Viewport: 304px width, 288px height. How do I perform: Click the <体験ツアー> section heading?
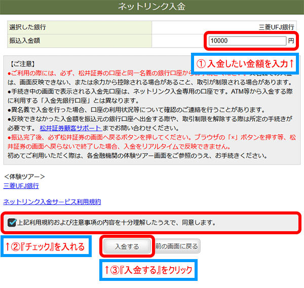click(x=24, y=176)
